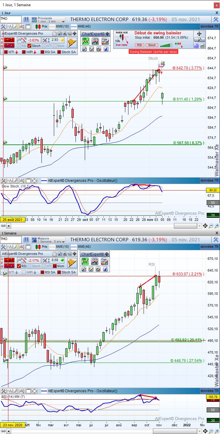Open the tools wrench icon at right of 1 Semaine header
Viewport: 220px width, 434px height.
coord(216,239)
